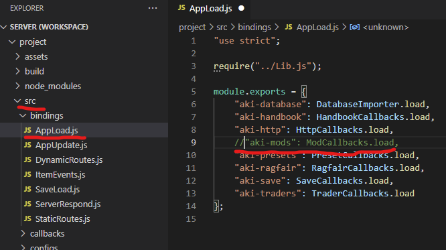Image resolution: width=446 pixels, height=250 pixels.
Task: Click the JS icon beside ServerRespond.js
Action: [x=27, y=204]
